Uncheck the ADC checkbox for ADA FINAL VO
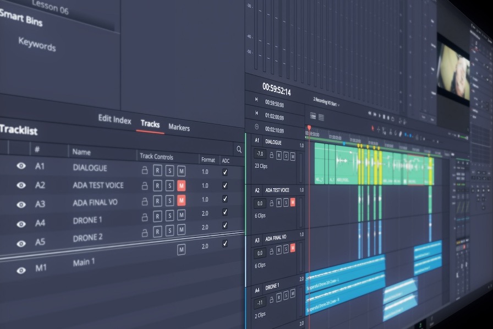The width and height of the screenshot is (493, 329). pyautogui.click(x=225, y=198)
